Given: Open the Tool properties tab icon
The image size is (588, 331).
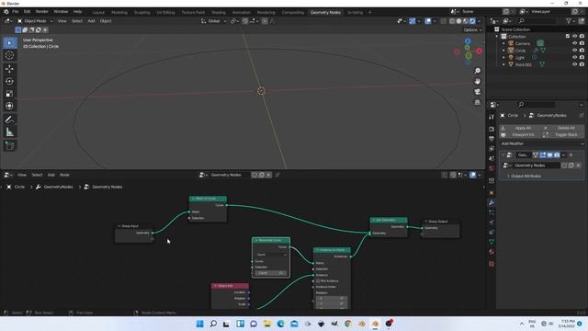Looking at the screenshot, I should pyautogui.click(x=492, y=118).
